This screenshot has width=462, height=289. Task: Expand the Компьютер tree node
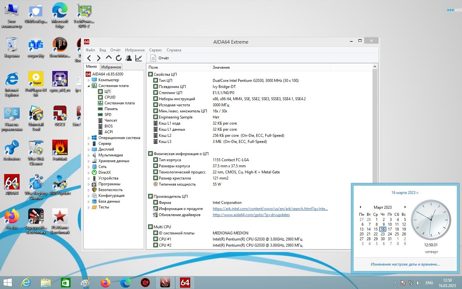click(89, 80)
